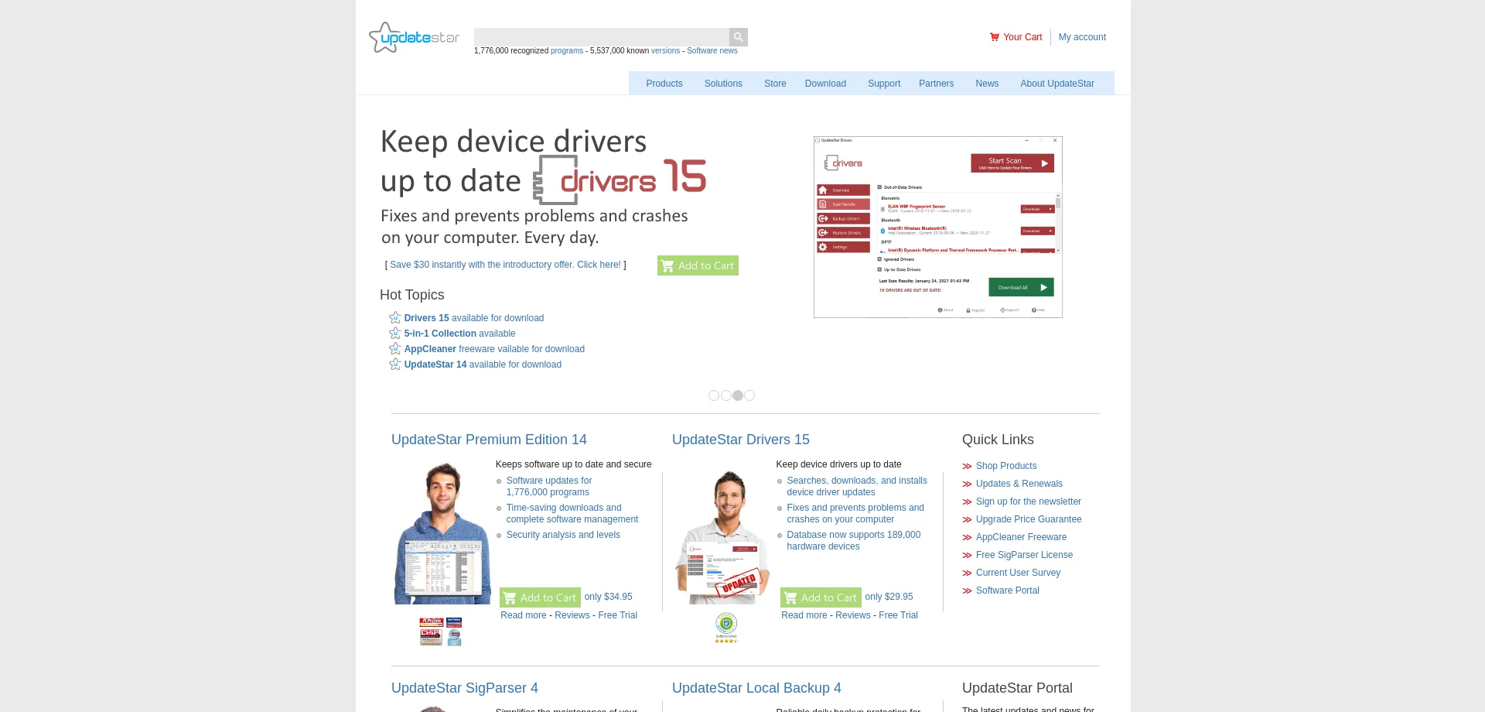Click the green shield badge under Drivers 15

pyautogui.click(x=726, y=628)
